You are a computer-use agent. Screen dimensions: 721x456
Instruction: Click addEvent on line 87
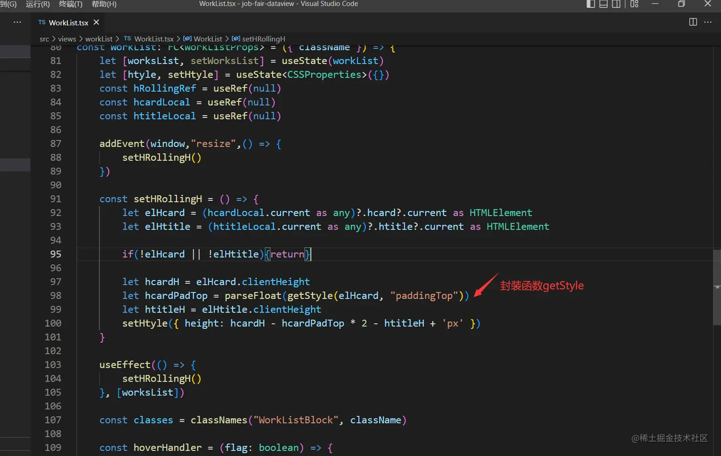click(122, 144)
